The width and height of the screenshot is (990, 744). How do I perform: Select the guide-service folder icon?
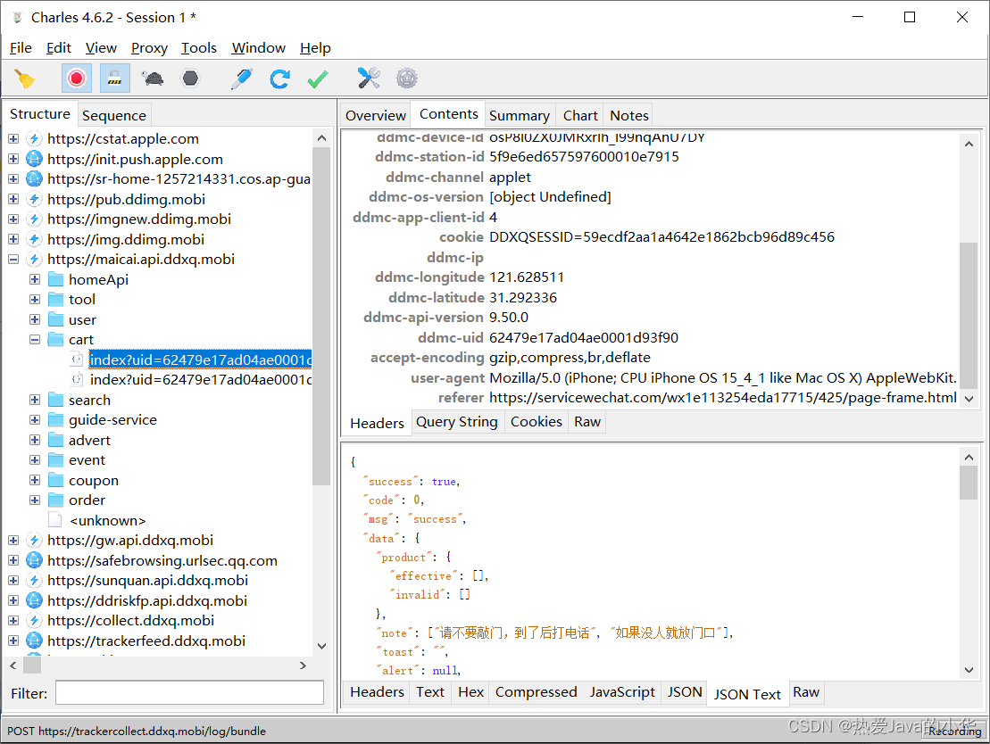point(56,419)
